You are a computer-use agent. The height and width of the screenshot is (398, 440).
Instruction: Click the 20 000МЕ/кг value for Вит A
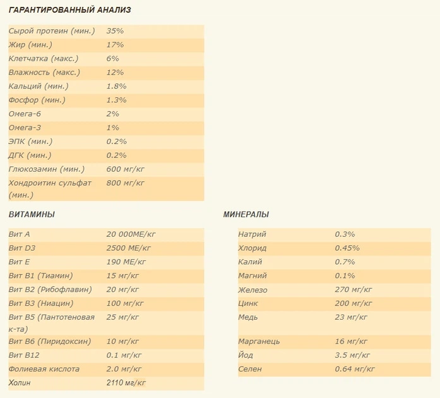(131, 234)
